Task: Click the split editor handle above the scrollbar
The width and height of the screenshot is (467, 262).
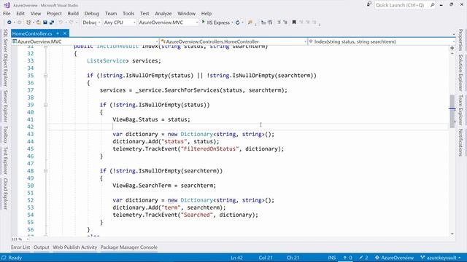Action: tap(452, 48)
